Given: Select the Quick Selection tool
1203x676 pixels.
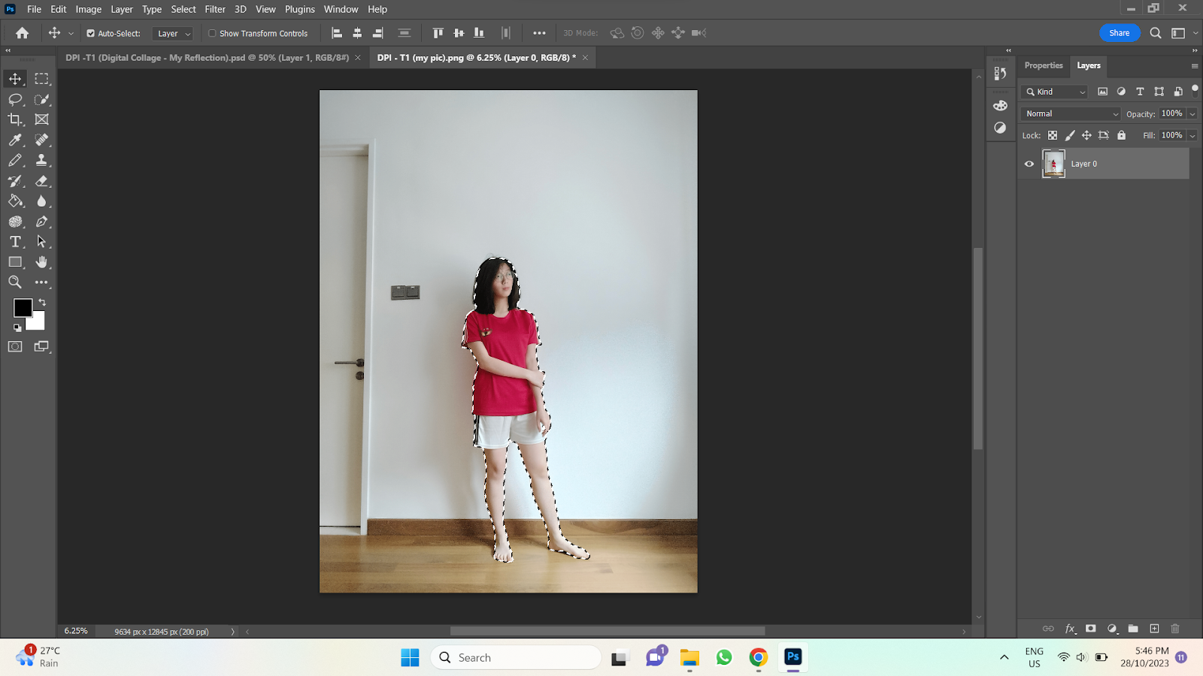Looking at the screenshot, I should (42, 99).
